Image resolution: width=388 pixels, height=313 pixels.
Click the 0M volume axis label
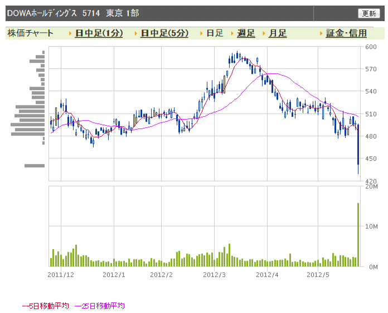click(x=373, y=267)
